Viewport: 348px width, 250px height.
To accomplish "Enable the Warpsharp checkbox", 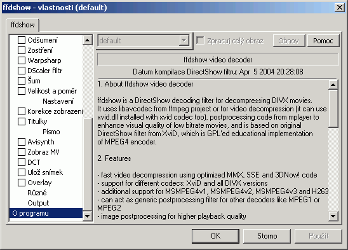I will (22, 60).
